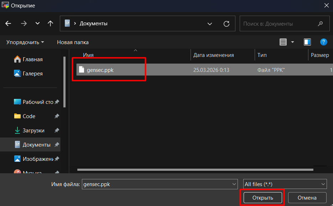Close the Открытие dialog

[327, 6]
